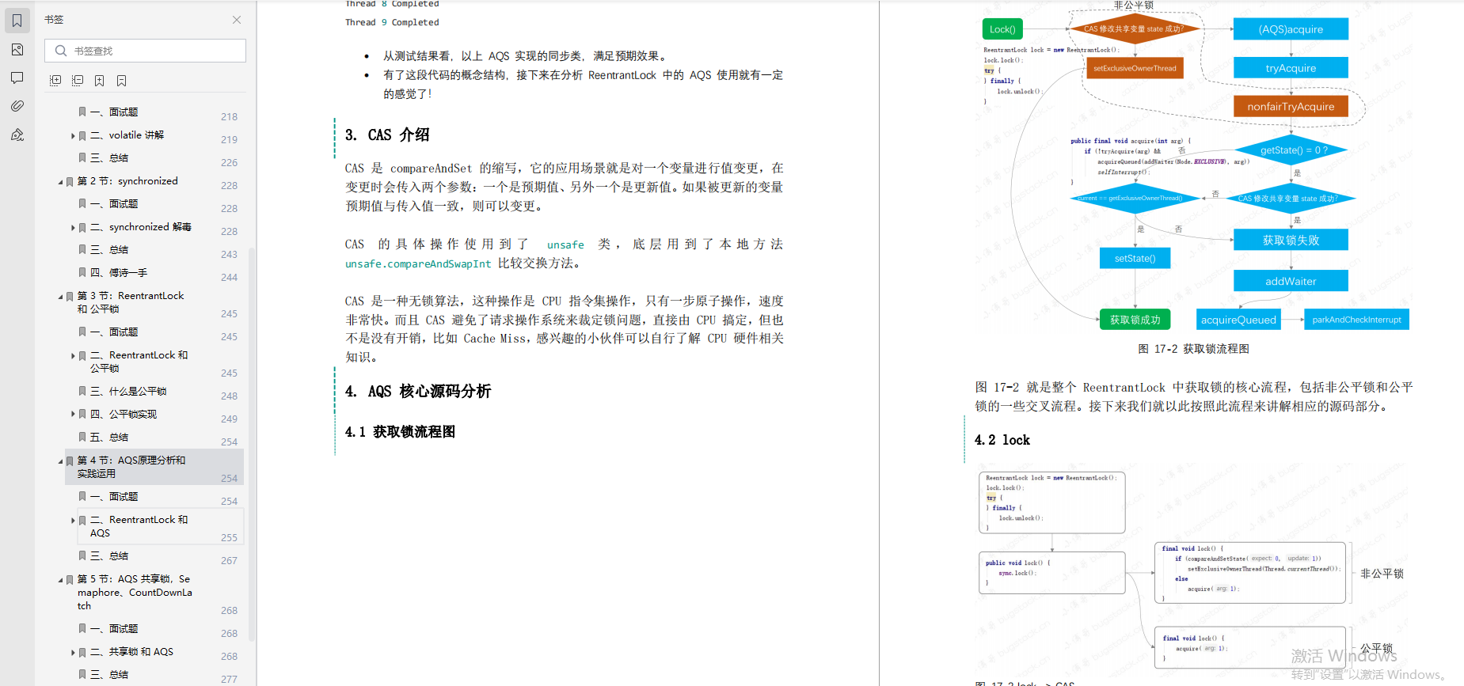Close the 书签 panel
1464x686 pixels.
[236, 20]
